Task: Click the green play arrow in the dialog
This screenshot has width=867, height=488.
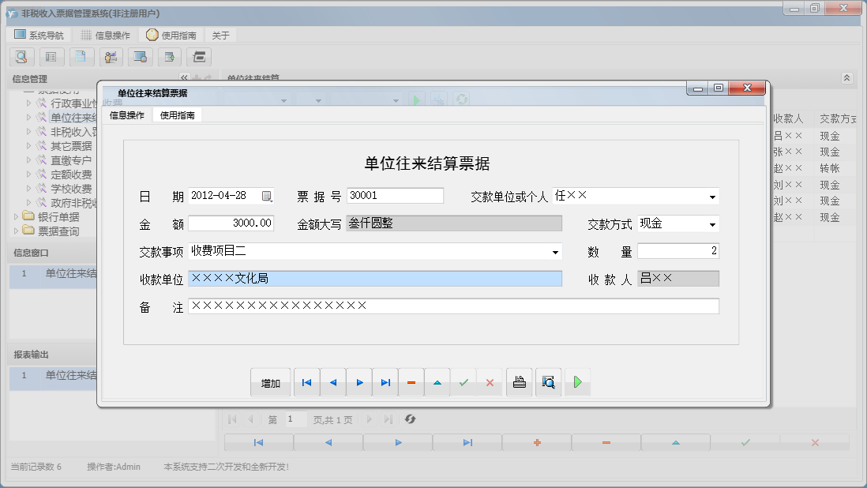Action: pyautogui.click(x=577, y=382)
